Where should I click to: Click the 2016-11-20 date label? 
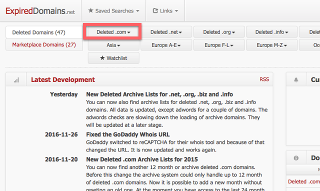61,159
